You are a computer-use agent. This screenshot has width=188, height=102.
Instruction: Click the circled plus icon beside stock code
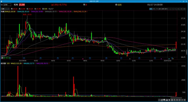pos(2,5)
